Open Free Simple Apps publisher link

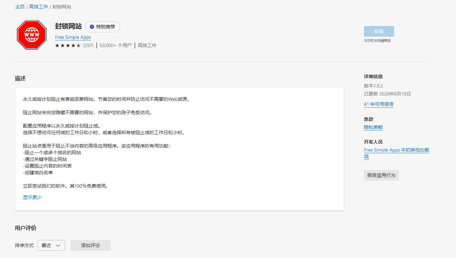point(73,37)
